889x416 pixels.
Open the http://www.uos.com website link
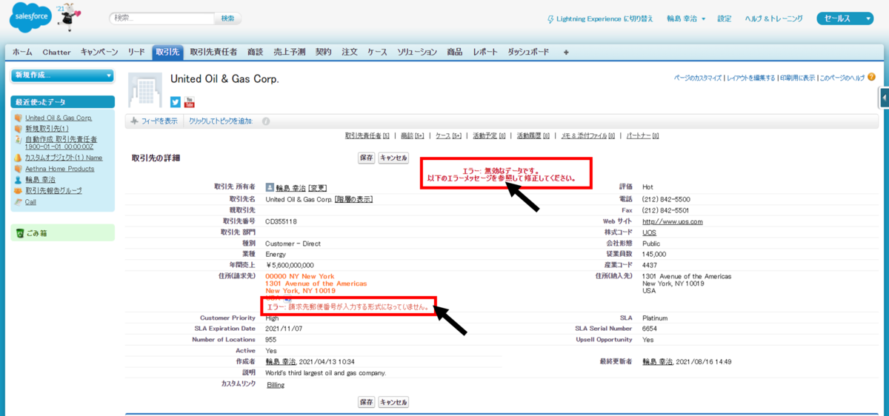click(x=672, y=221)
